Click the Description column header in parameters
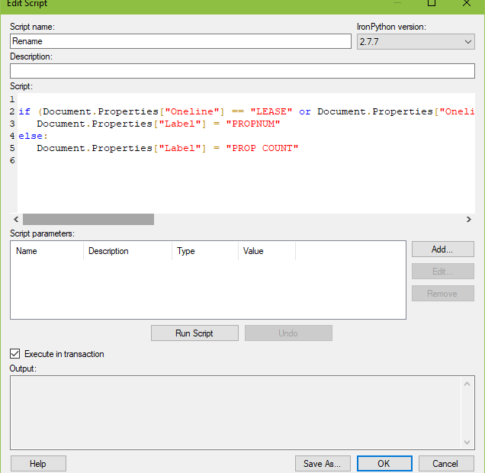The image size is (485, 473). pos(128,251)
